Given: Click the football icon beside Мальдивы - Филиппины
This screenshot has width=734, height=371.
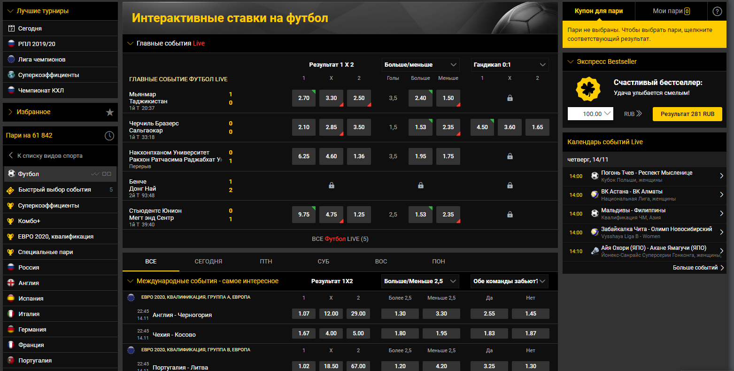Looking at the screenshot, I should (x=595, y=214).
